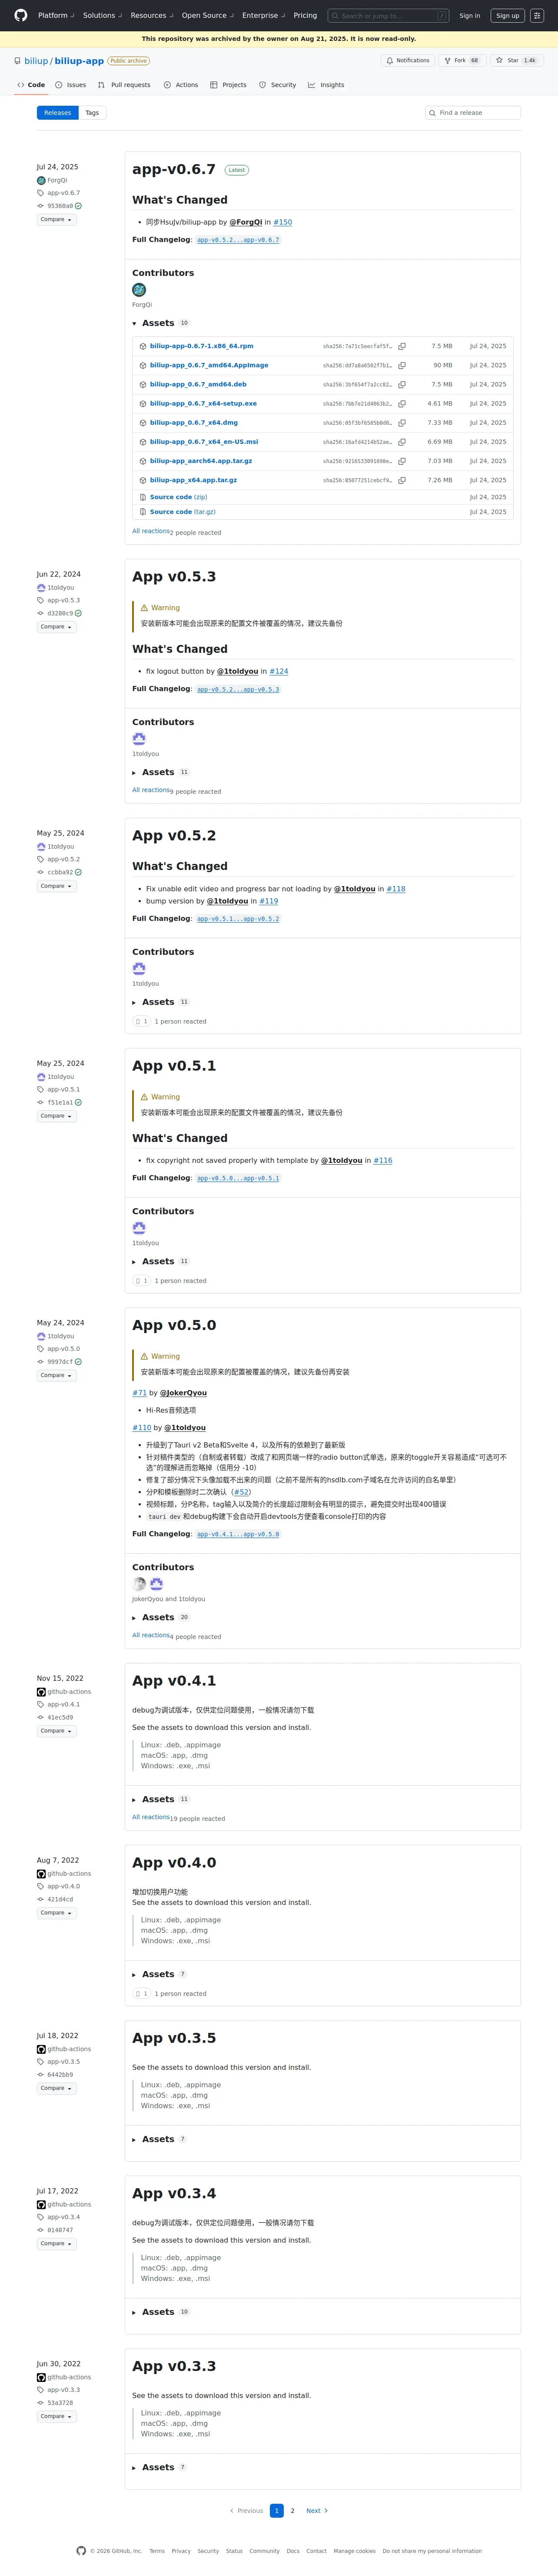
Task: Copy sha256 of biliup-app-0.6.7-1.x86_64.rpm
Action: pyautogui.click(x=402, y=346)
